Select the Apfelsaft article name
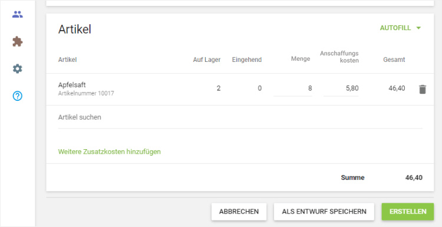 coord(72,85)
